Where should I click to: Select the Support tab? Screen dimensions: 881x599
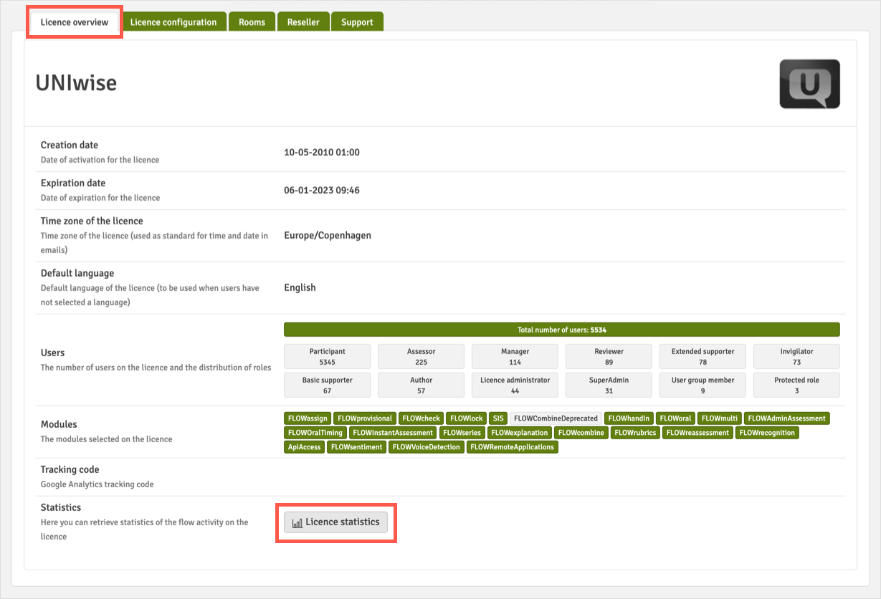[x=357, y=22]
